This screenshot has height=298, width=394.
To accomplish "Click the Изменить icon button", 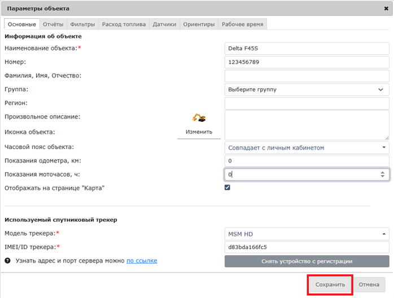I will click(199, 132).
